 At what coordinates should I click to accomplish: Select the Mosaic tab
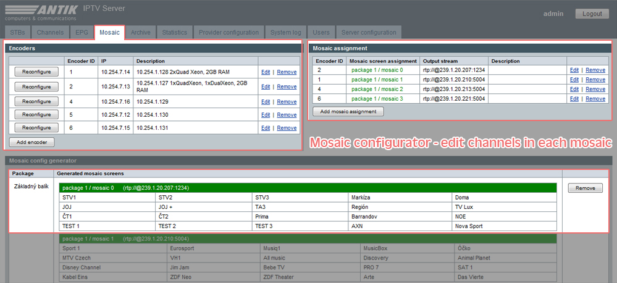[109, 32]
